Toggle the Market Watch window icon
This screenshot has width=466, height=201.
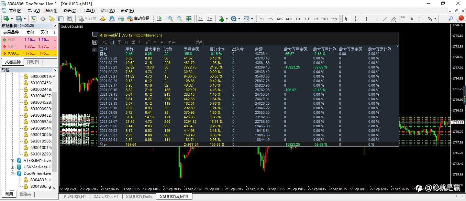point(34,19)
